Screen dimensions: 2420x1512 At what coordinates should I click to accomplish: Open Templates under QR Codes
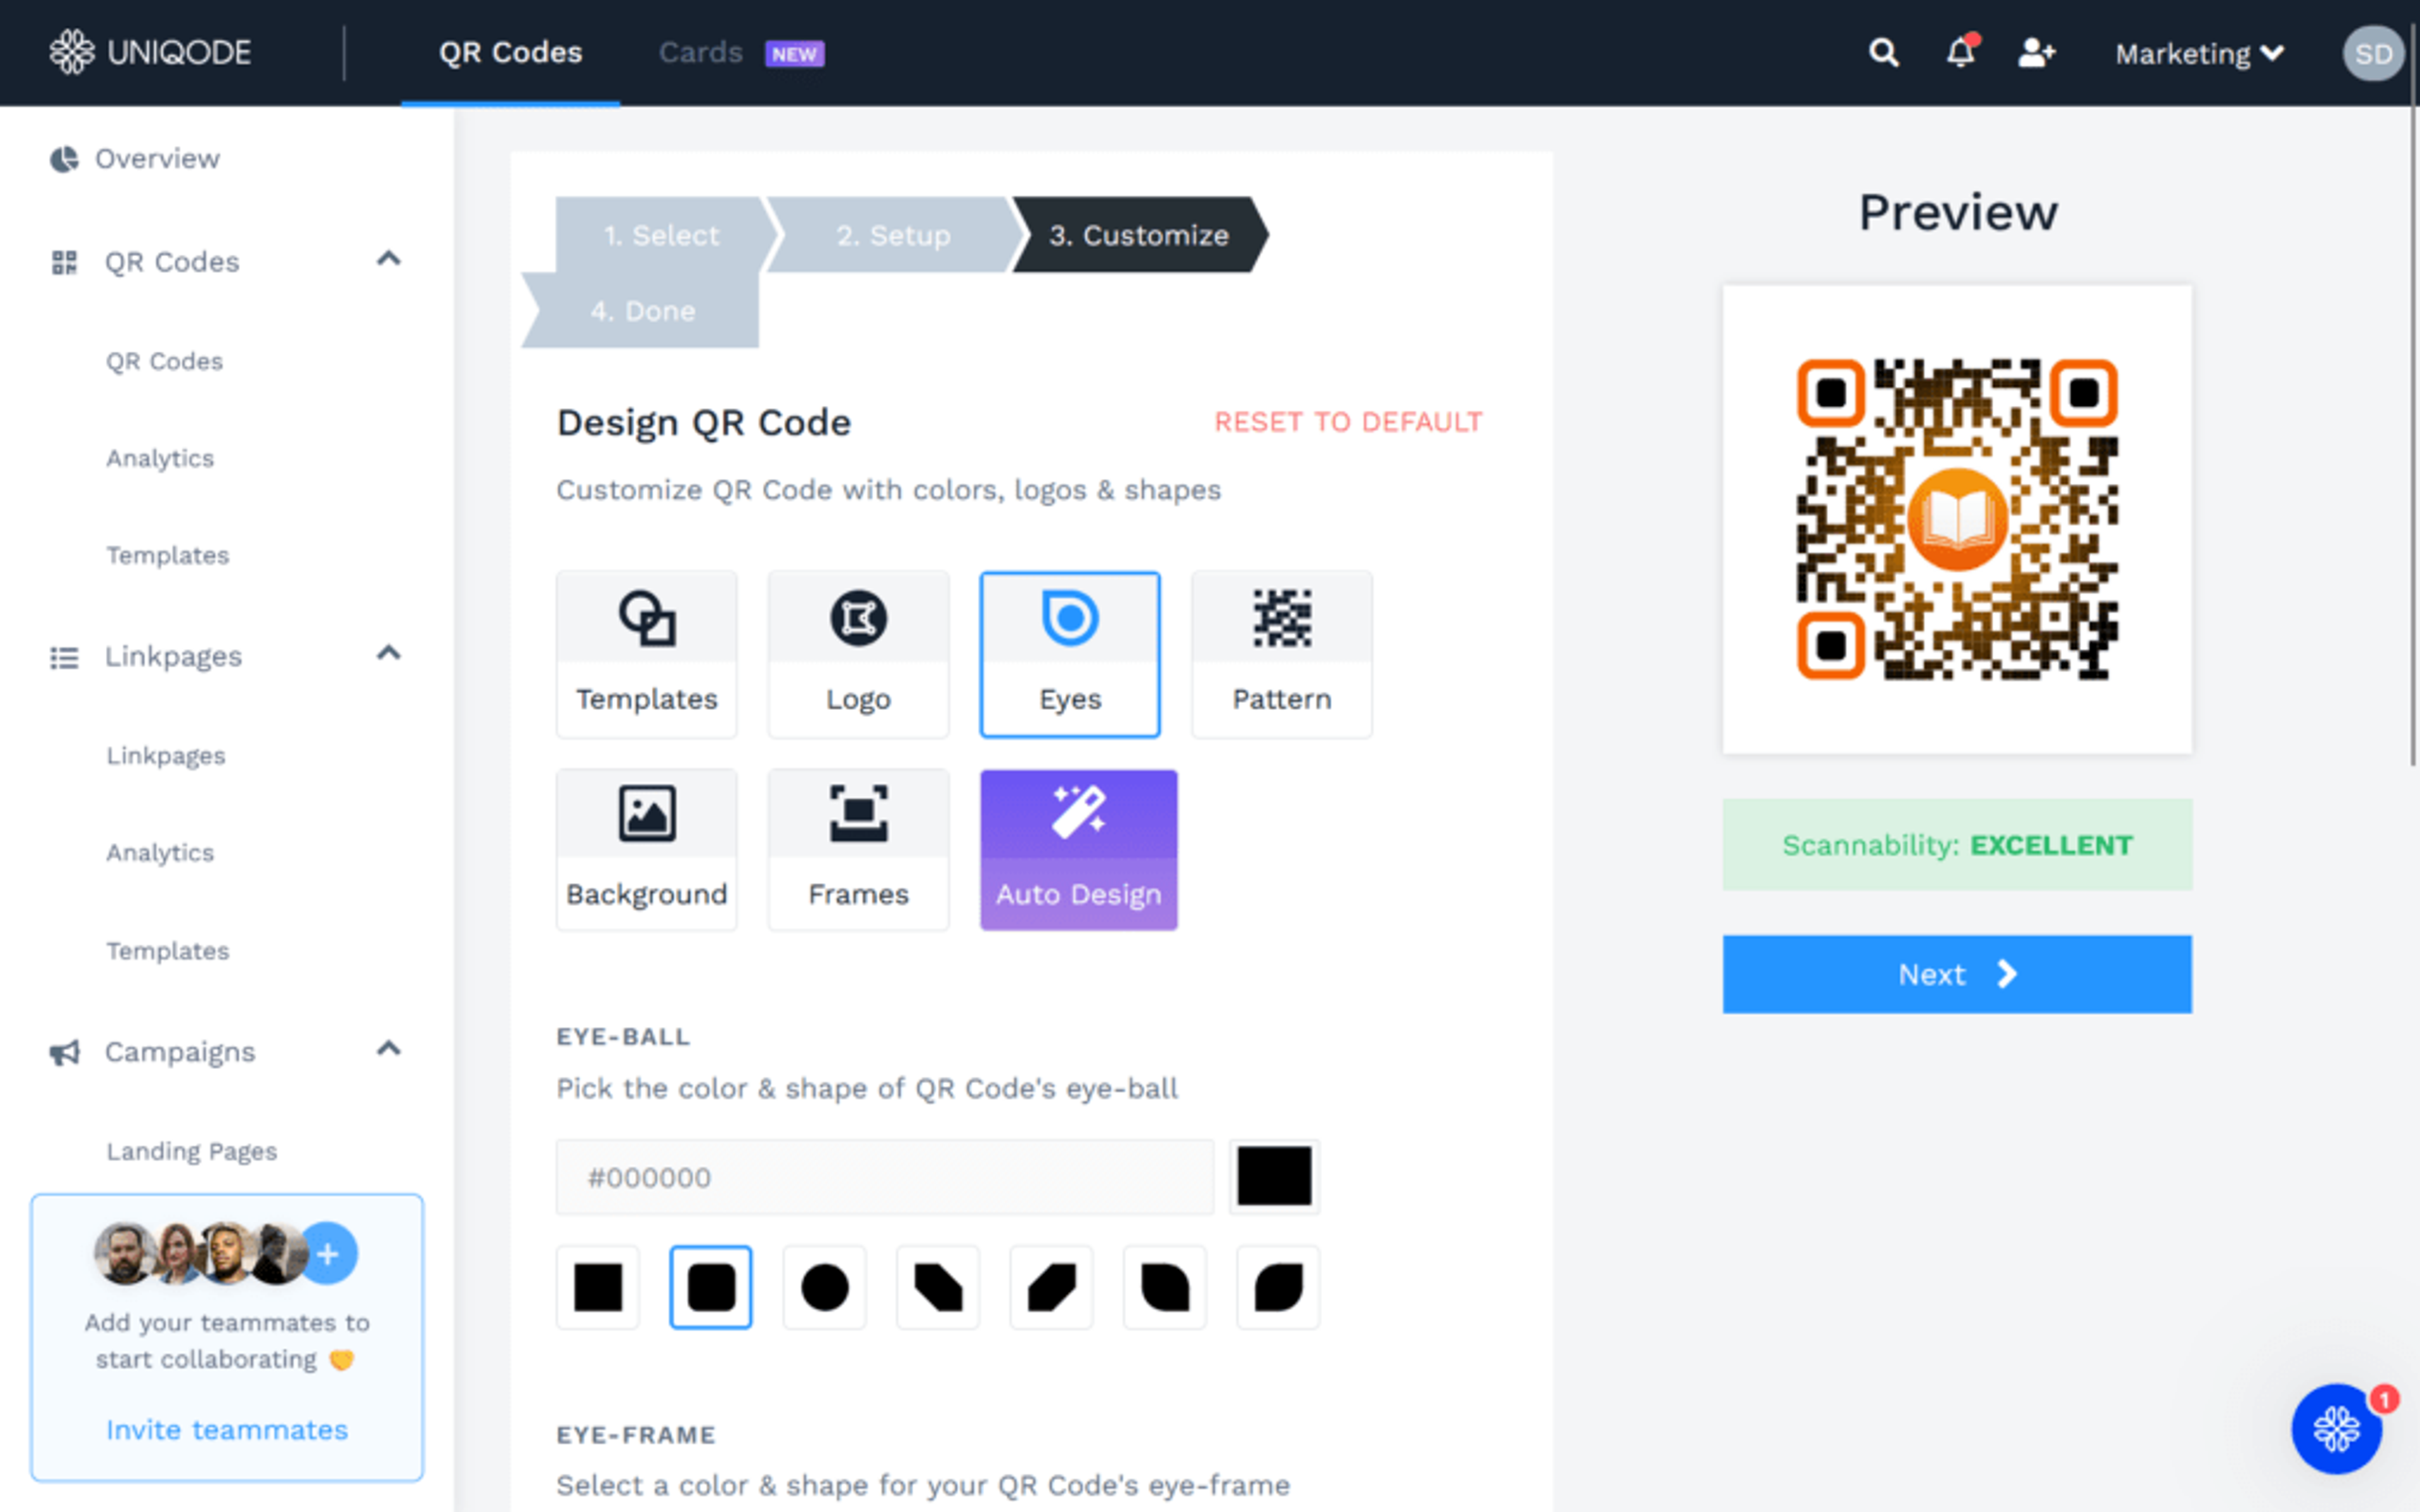(x=168, y=555)
